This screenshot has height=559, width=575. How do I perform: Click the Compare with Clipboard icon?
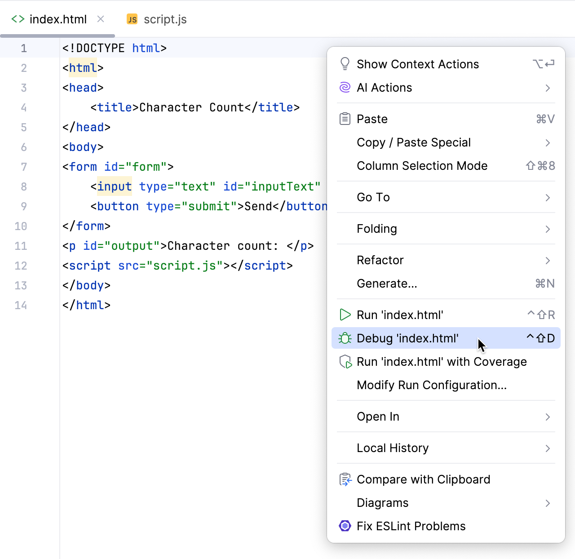[345, 479]
